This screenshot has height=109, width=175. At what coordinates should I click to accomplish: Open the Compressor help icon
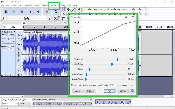click(132, 91)
